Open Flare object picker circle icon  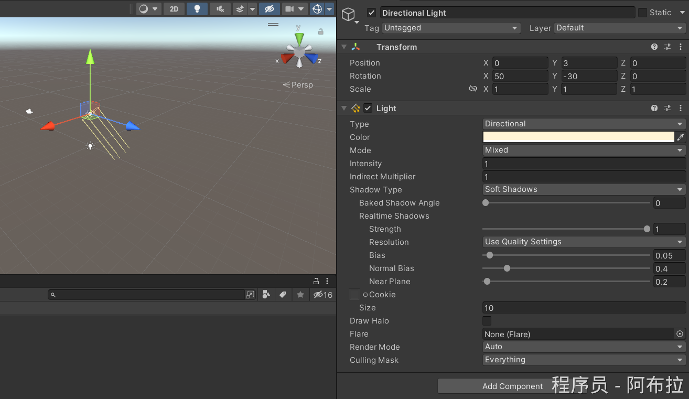pyautogui.click(x=680, y=334)
